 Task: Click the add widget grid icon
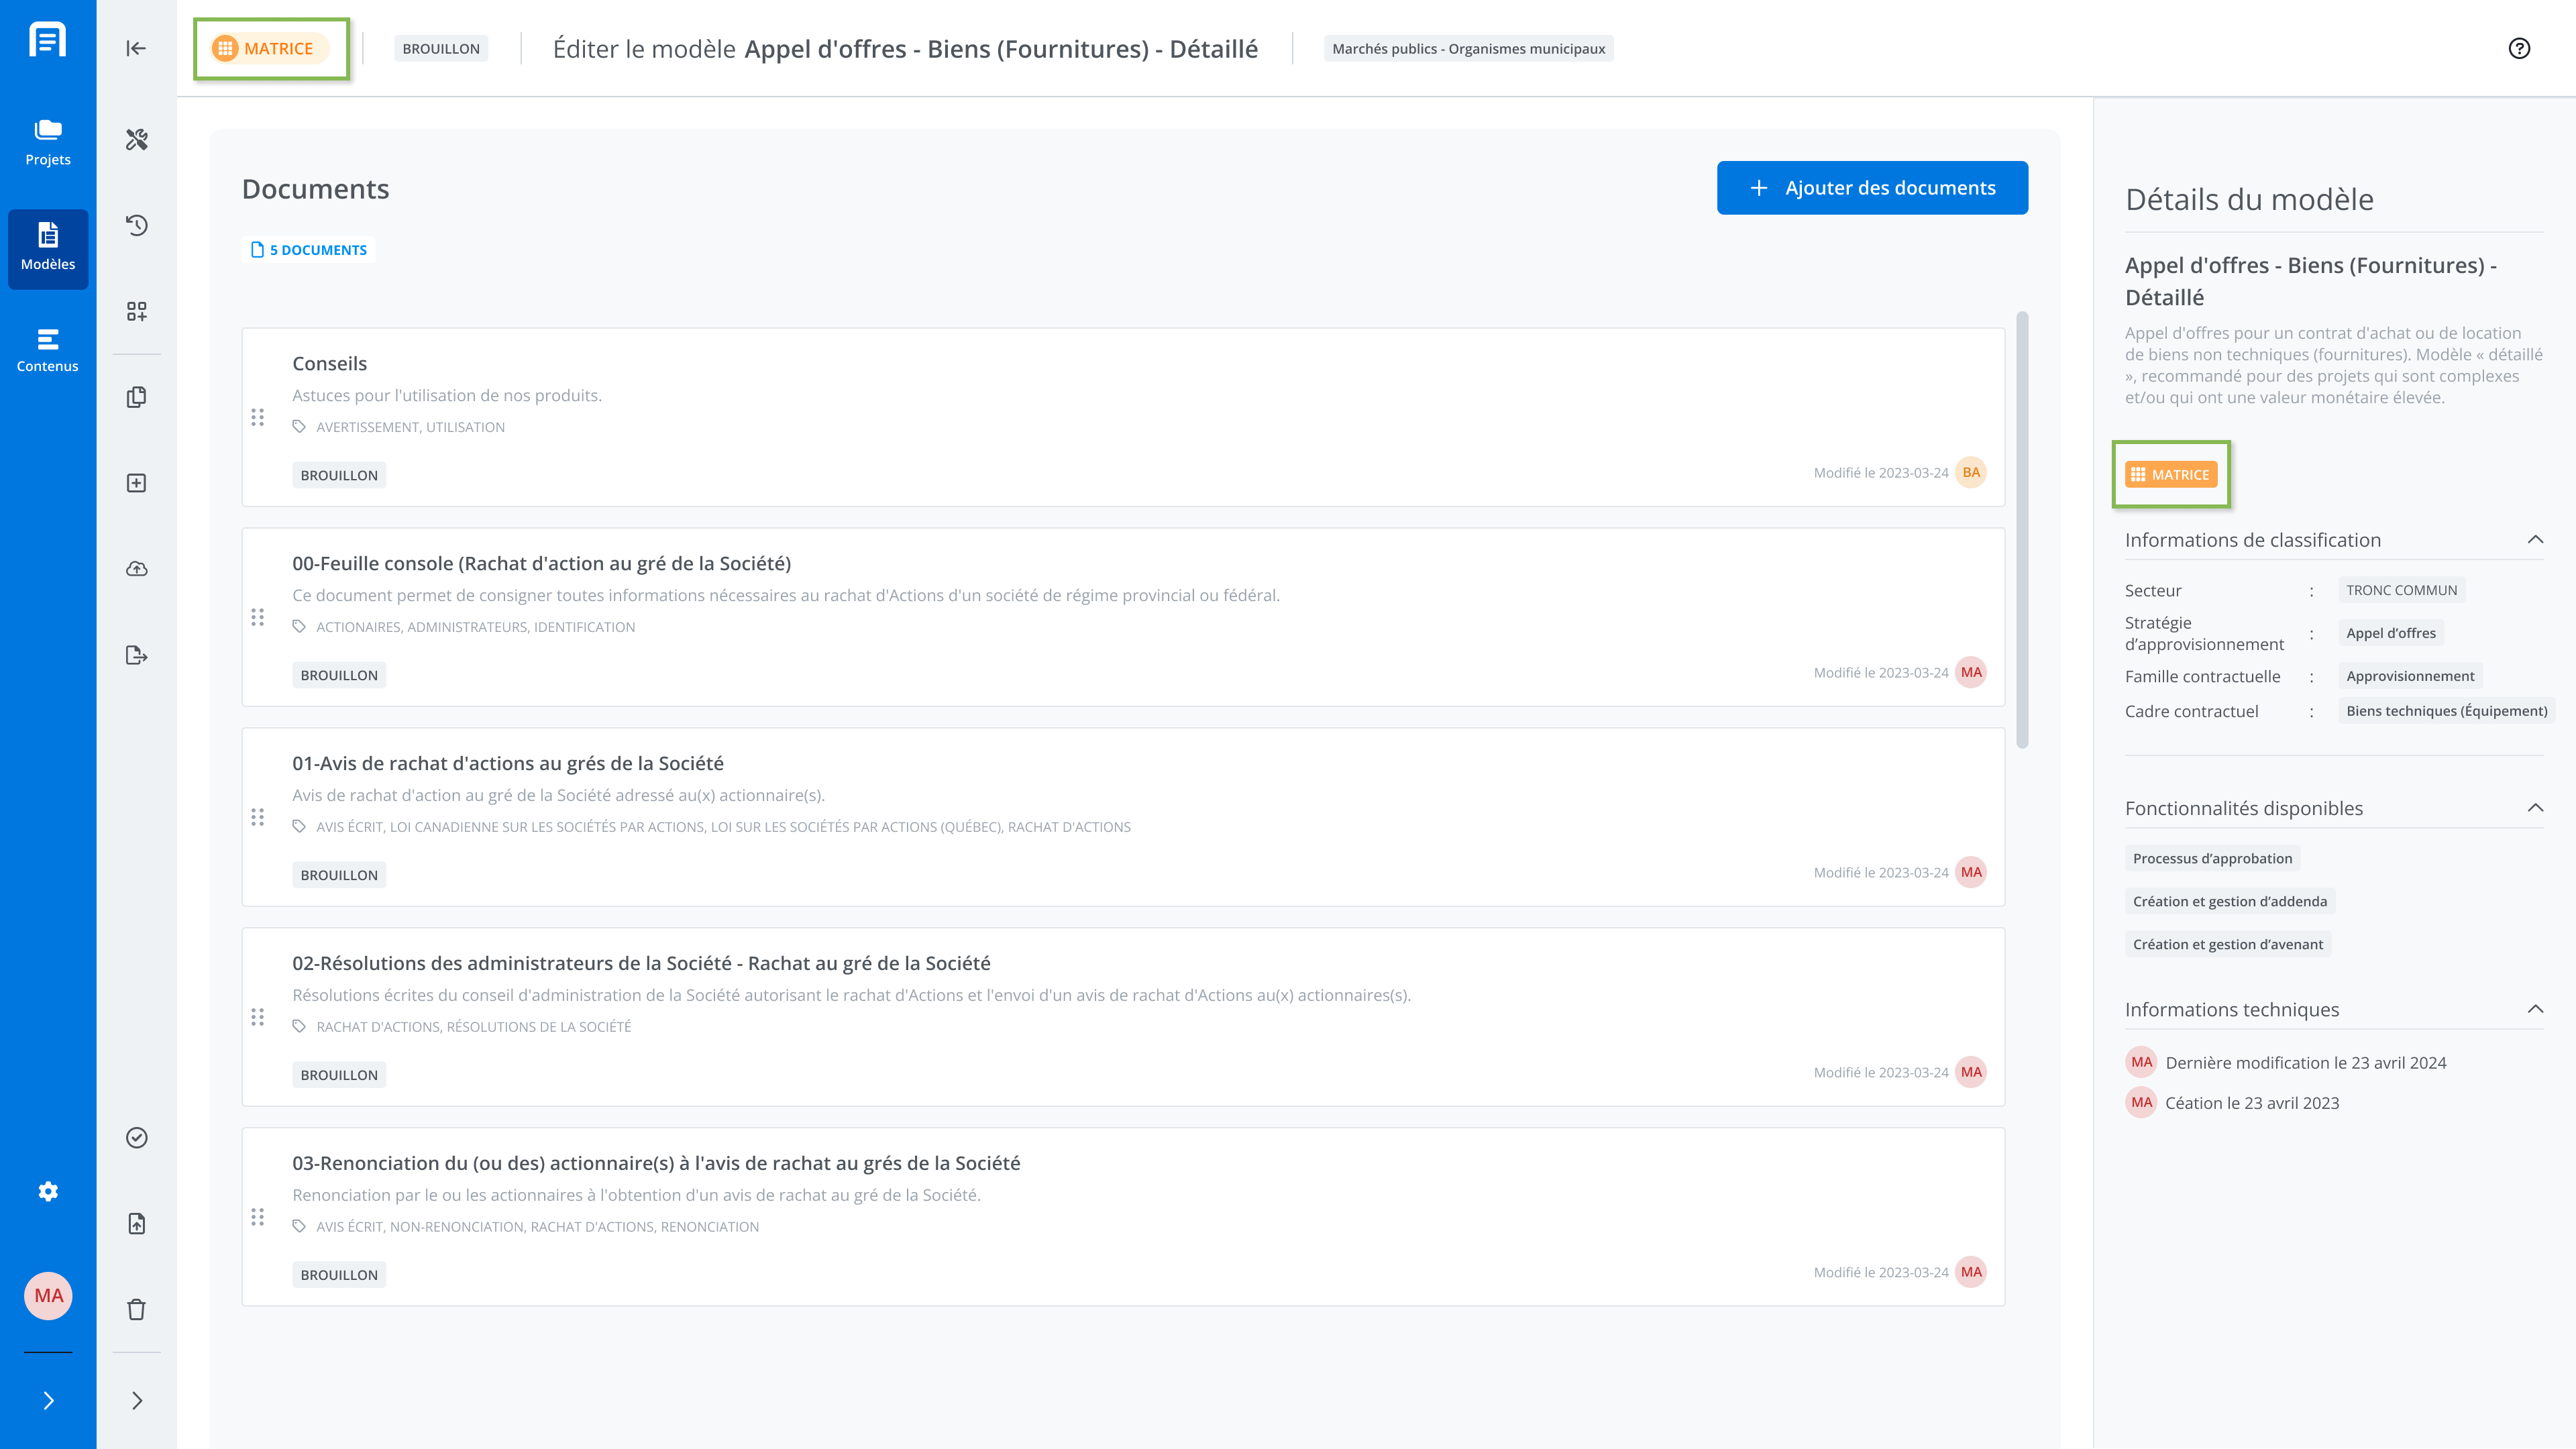[x=137, y=311]
